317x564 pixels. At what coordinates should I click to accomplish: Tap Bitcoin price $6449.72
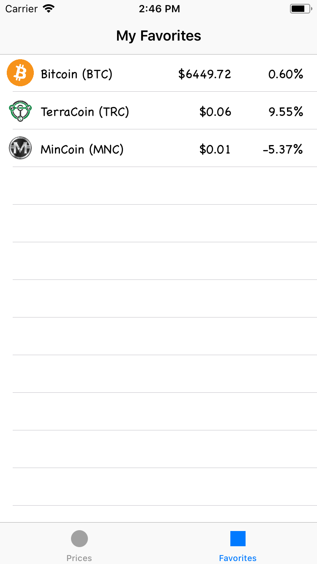(205, 74)
